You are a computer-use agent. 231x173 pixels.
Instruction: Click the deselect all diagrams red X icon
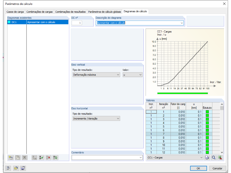[48, 158]
